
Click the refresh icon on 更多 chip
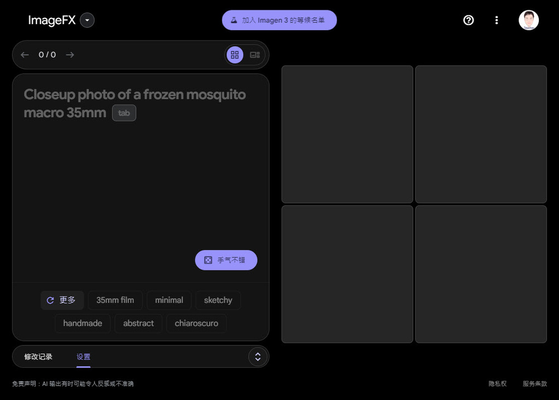[x=50, y=301]
